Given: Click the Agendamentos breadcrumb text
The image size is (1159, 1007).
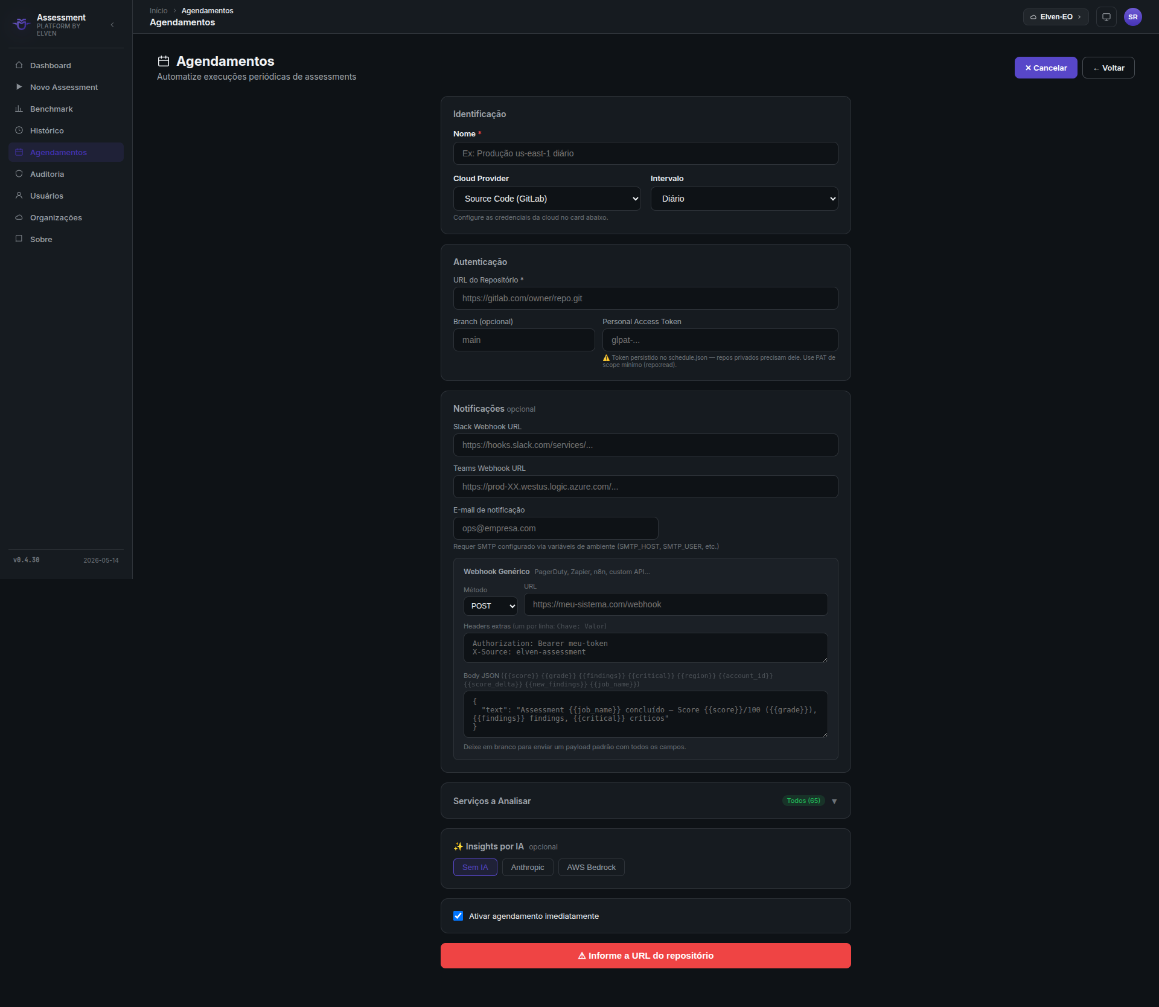Looking at the screenshot, I should 207,11.
